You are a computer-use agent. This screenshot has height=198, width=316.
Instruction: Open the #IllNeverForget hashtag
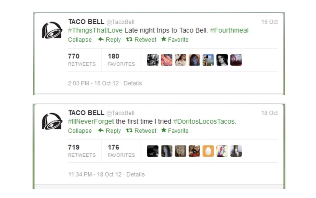(x=91, y=122)
